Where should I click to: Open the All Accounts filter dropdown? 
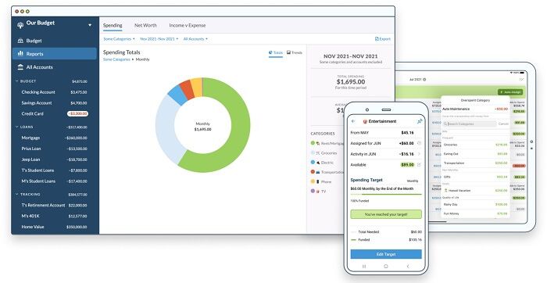(195, 39)
